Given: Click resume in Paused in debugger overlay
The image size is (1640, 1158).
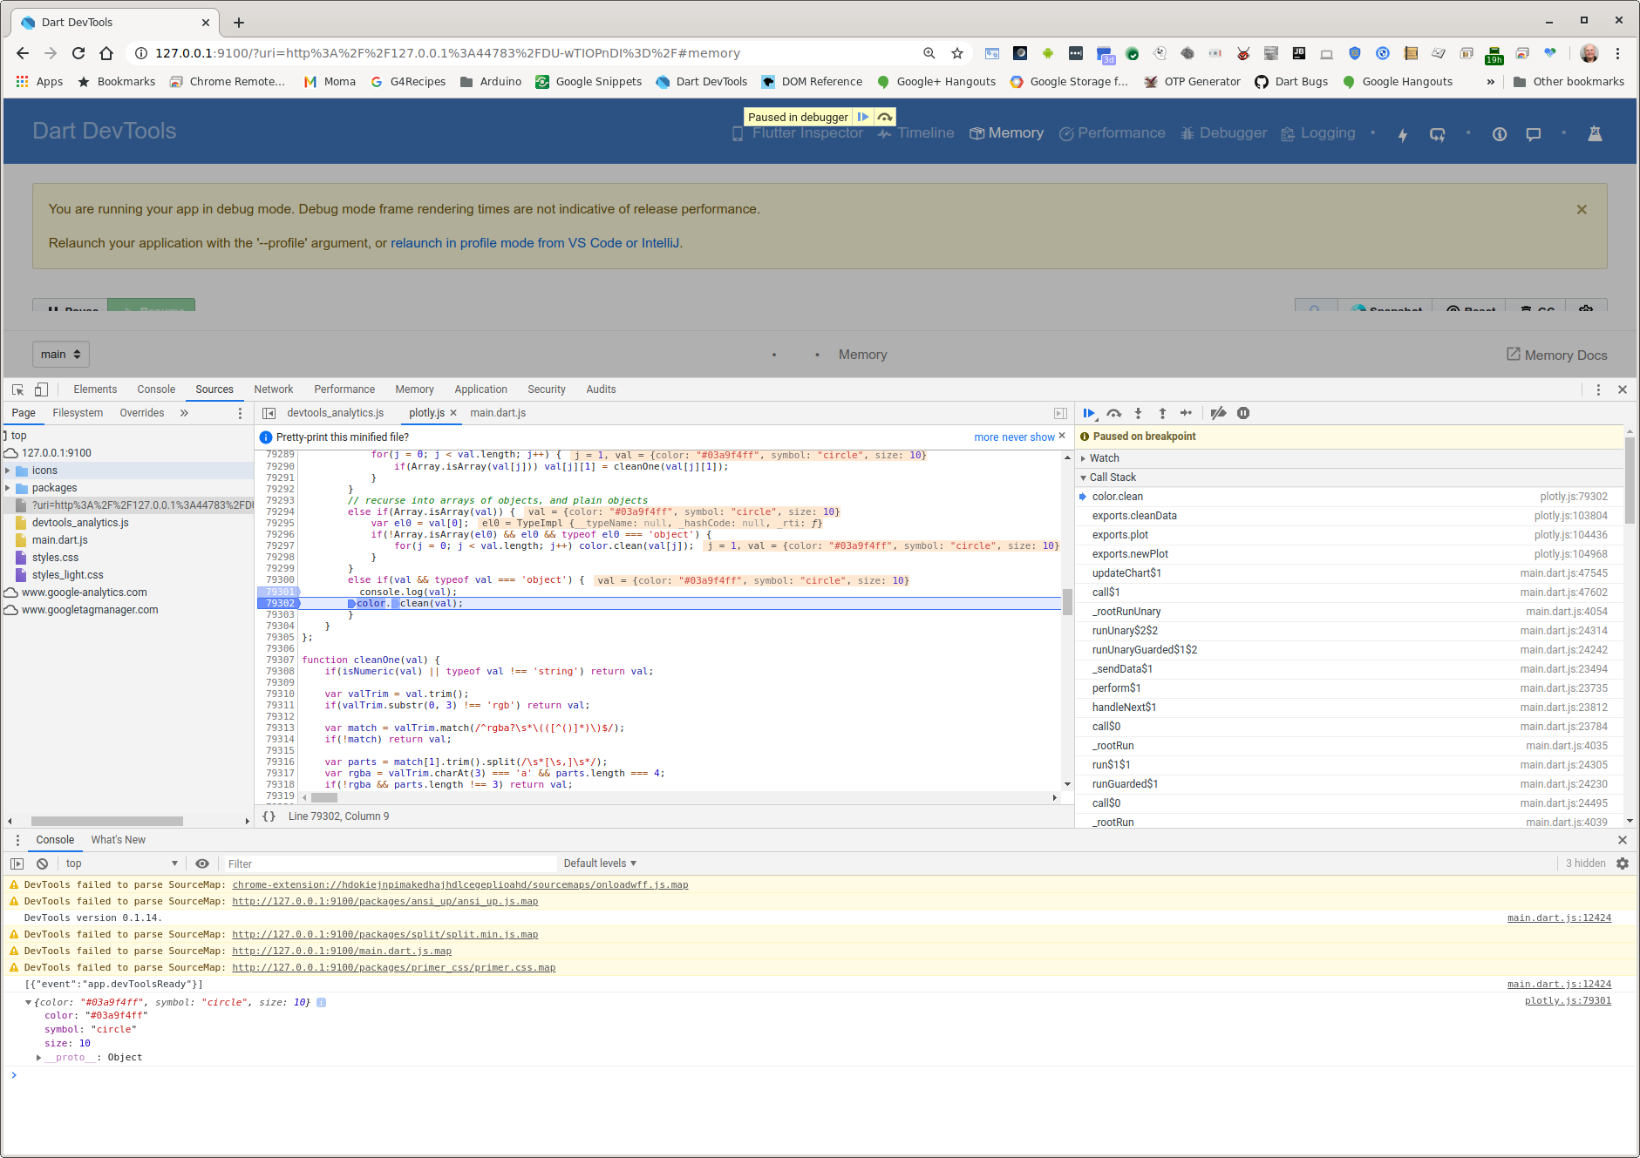Looking at the screenshot, I should click(862, 117).
